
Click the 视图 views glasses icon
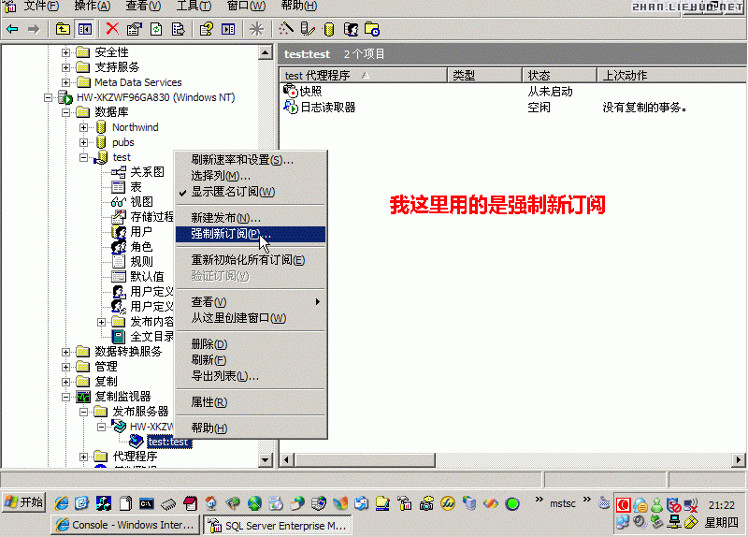[119, 202]
